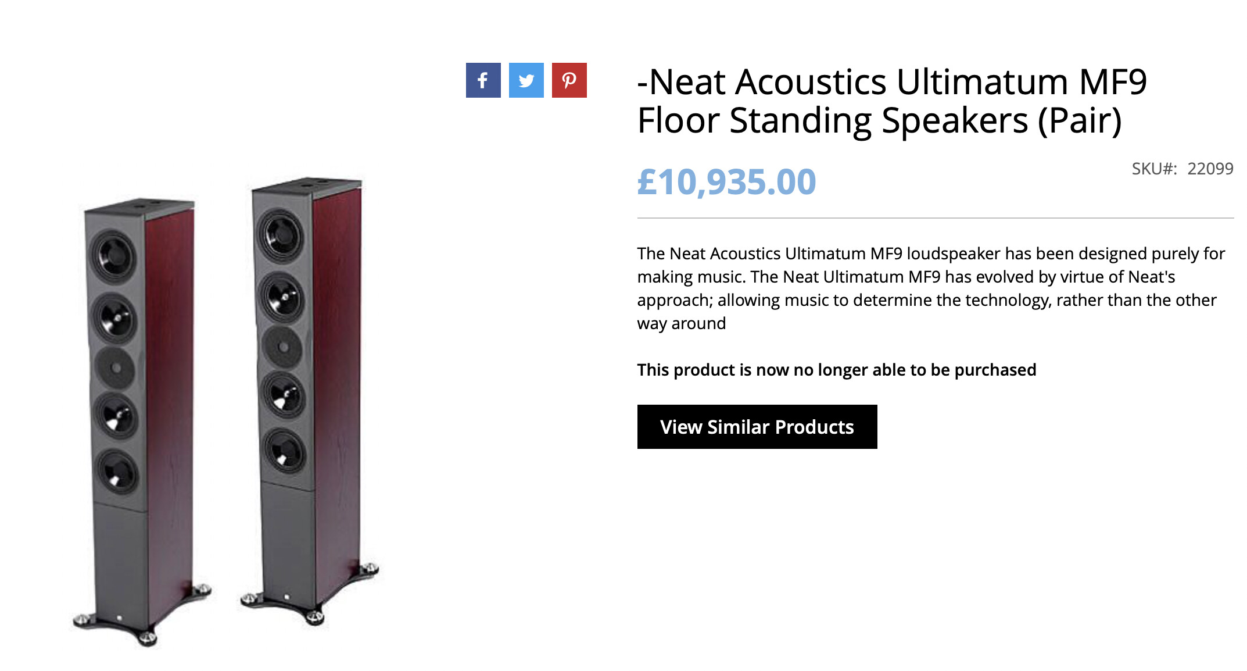This screenshot has height=671, width=1247.
Task: Click the center tweeter on the left speaker
Action: (116, 367)
